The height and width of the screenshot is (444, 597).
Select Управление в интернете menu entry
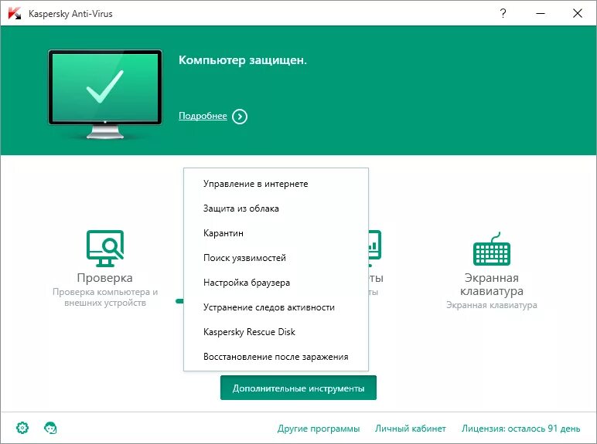276,184
